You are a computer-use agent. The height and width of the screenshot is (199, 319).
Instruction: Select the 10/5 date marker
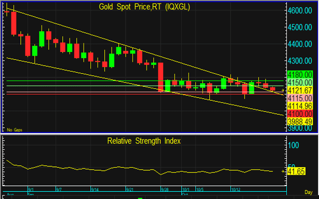point(200,190)
